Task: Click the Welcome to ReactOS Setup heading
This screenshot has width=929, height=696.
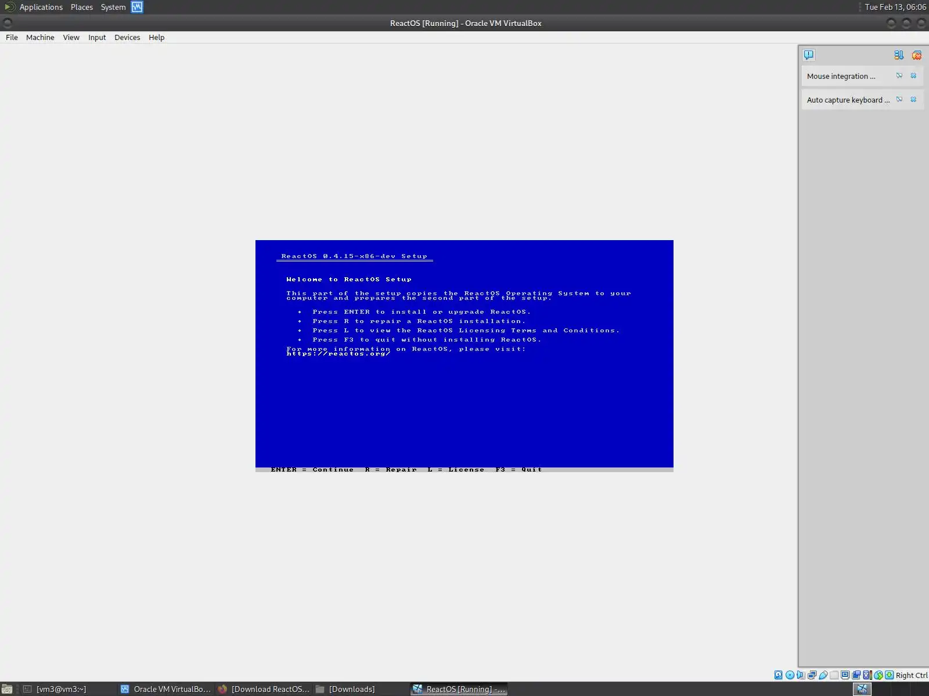Action: (349, 280)
